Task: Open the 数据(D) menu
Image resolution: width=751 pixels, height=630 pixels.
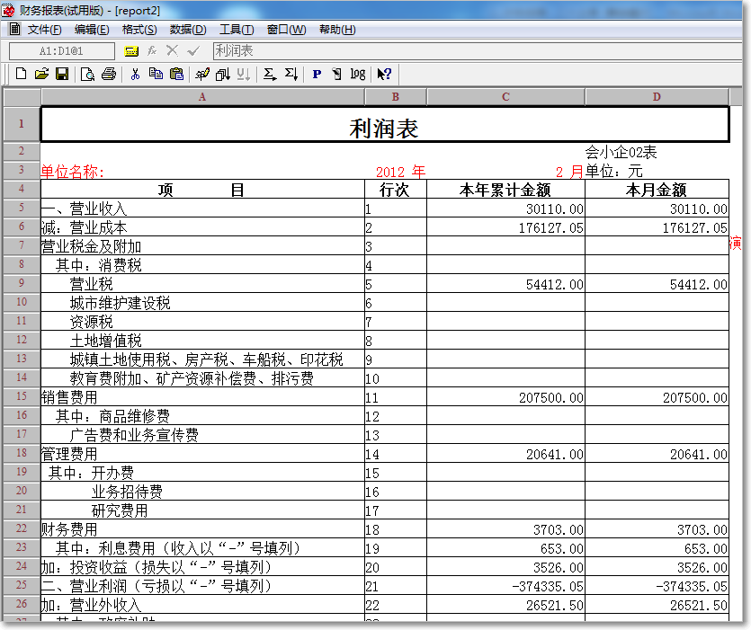Action: (187, 29)
